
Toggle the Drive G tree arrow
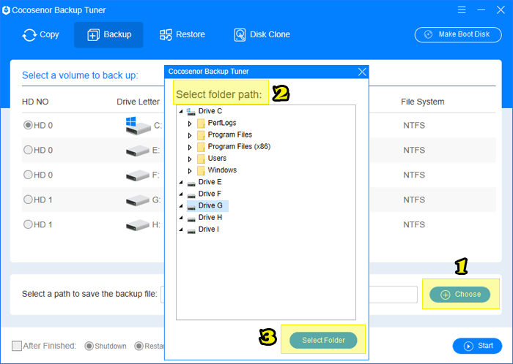point(181,206)
